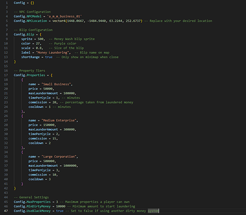The image size is (246, 215).
Task: Click 'commission = 15' on line 31
Action: [x=42, y=139]
